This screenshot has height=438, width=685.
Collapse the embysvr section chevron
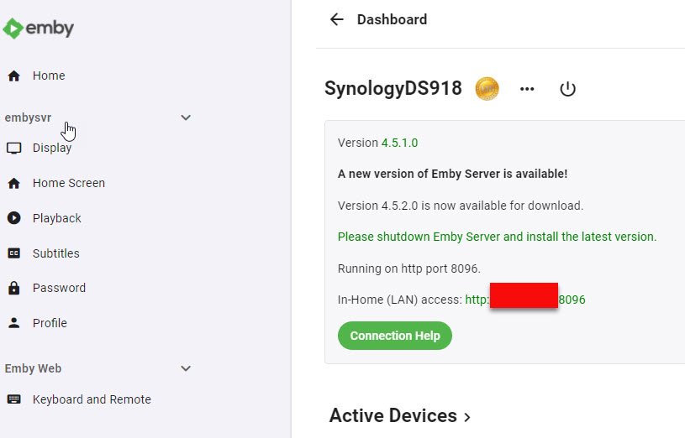[186, 118]
